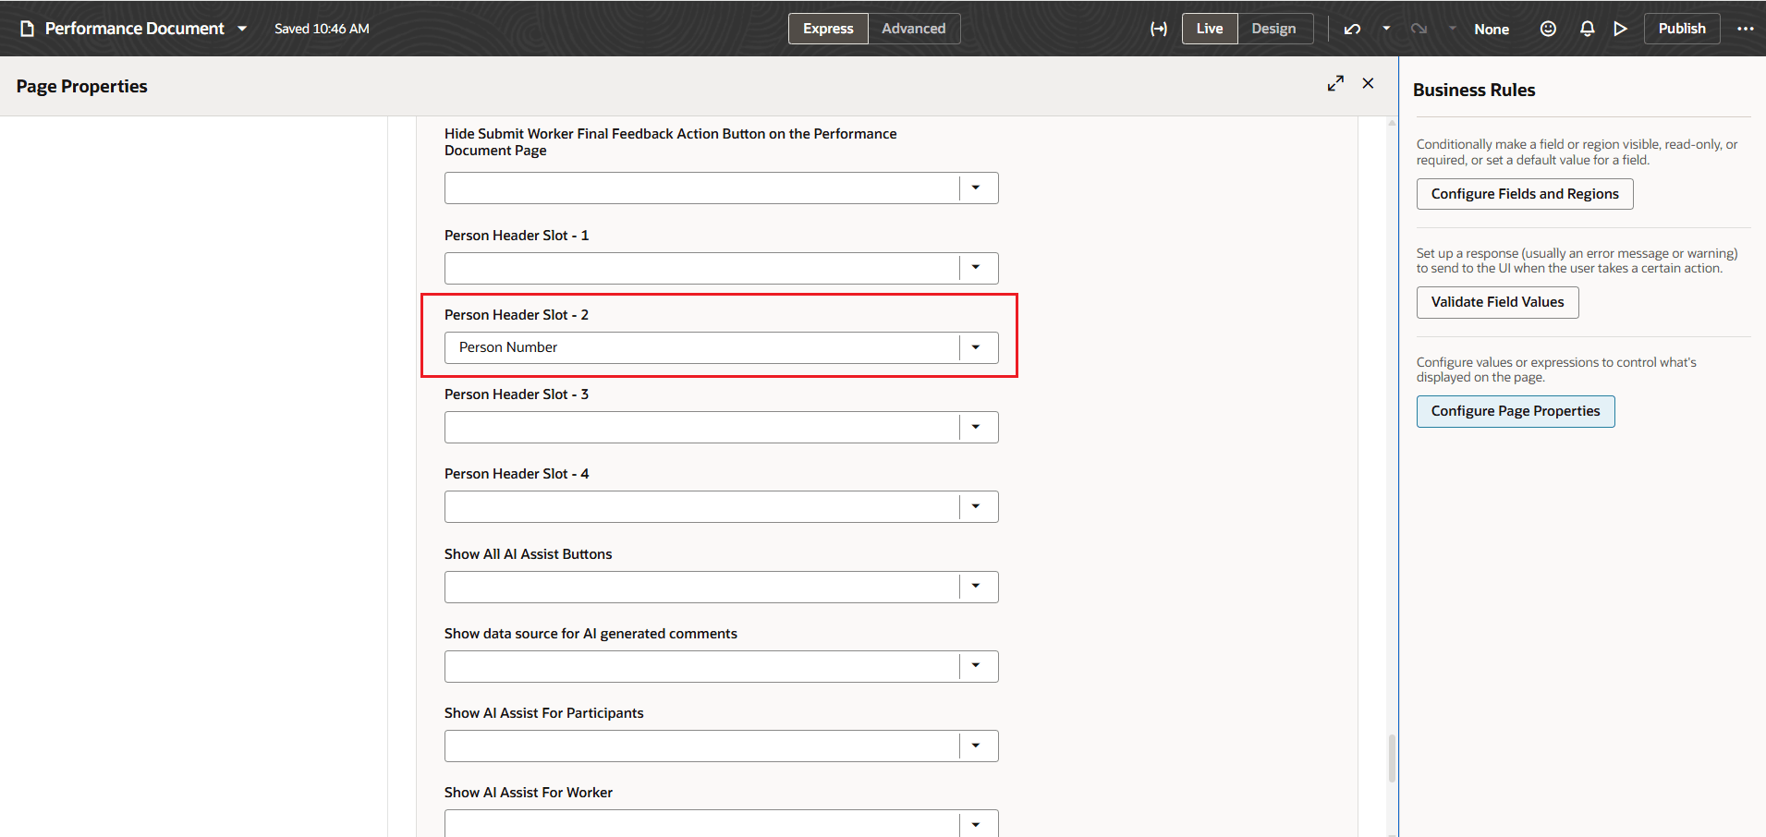Open Person Header Slot - 1 dropdown

coord(977,268)
